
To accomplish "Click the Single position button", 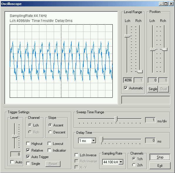I will coord(153,89).
